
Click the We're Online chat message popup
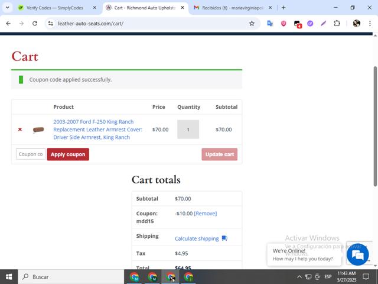[x=304, y=254]
